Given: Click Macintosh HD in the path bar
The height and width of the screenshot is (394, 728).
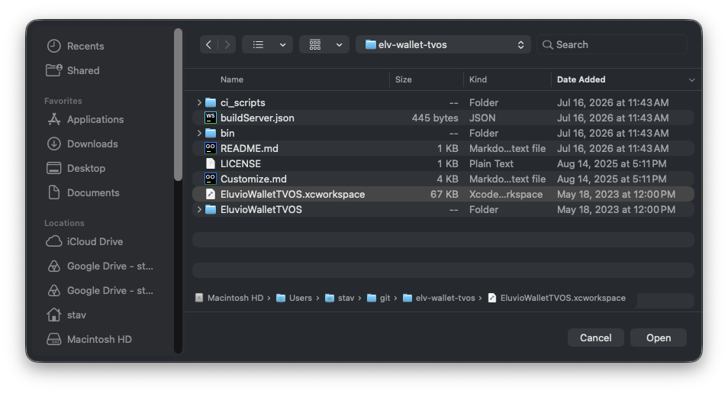Looking at the screenshot, I should (230, 298).
